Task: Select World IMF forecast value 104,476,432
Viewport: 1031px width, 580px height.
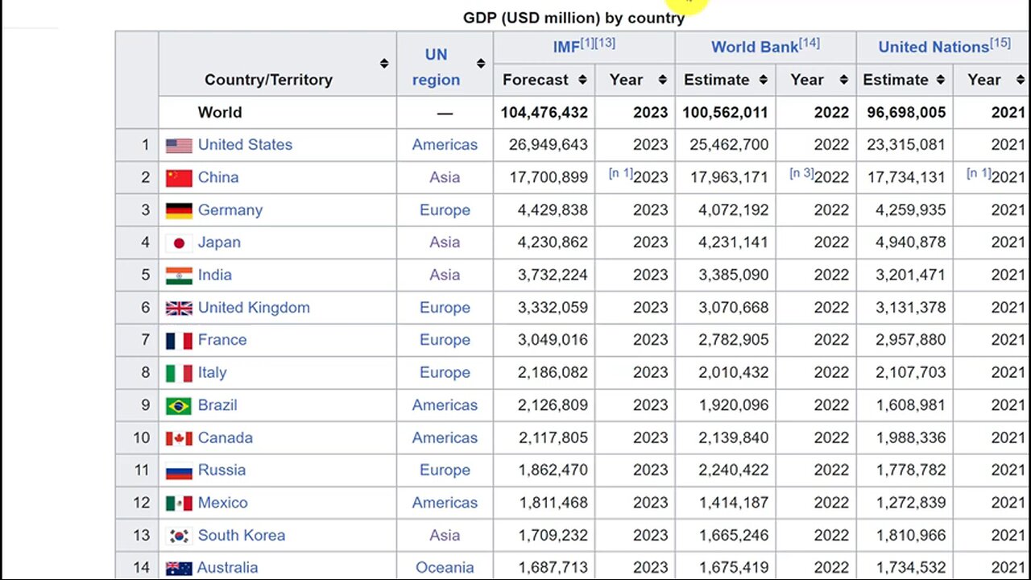Action: [544, 113]
